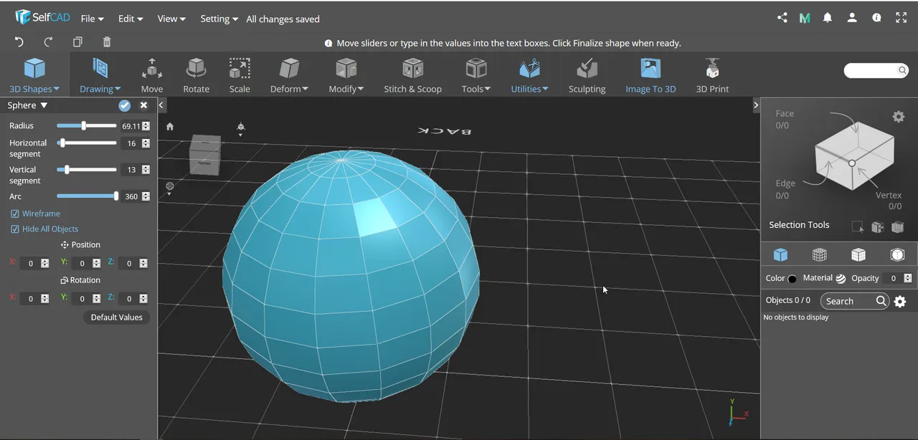This screenshot has width=918, height=440.
Task: Open the File menu
Action: [x=92, y=19]
